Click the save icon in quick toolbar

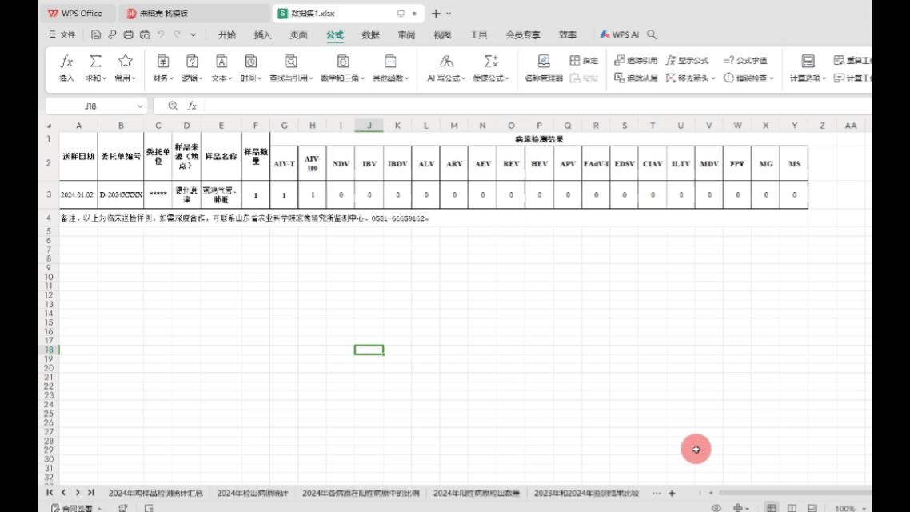[x=96, y=35]
